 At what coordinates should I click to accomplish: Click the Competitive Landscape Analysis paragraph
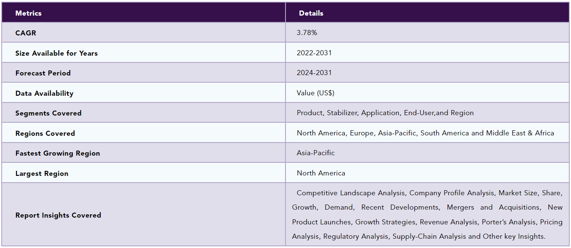point(427,214)
